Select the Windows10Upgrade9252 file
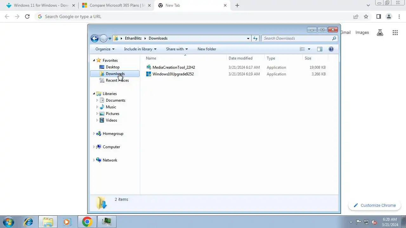Image resolution: width=406 pixels, height=228 pixels. click(173, 74)
